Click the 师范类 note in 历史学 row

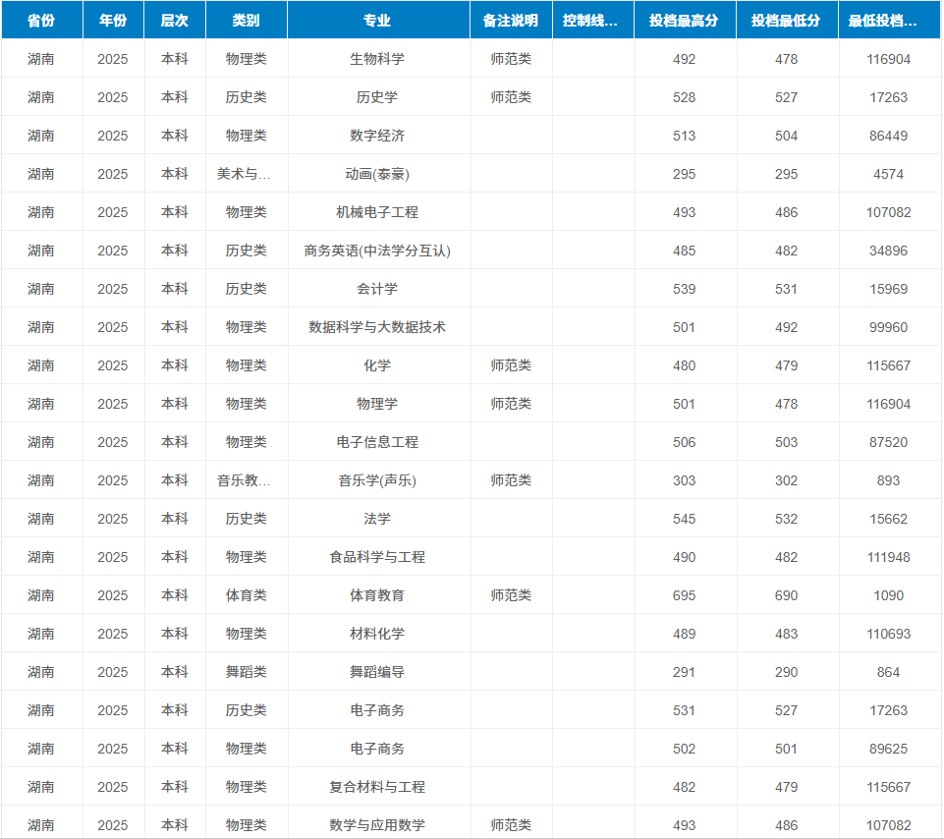coord(511,97)
